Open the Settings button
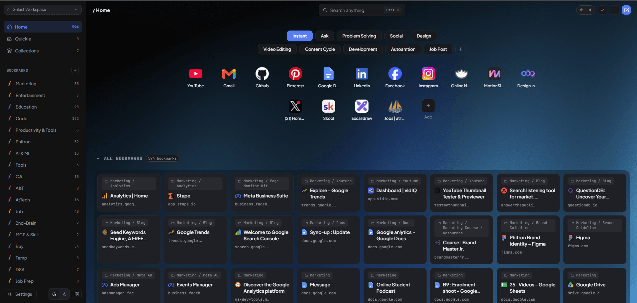 pos(20,294)
